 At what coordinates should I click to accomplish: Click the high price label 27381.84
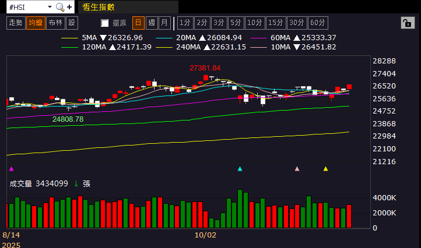205,68
